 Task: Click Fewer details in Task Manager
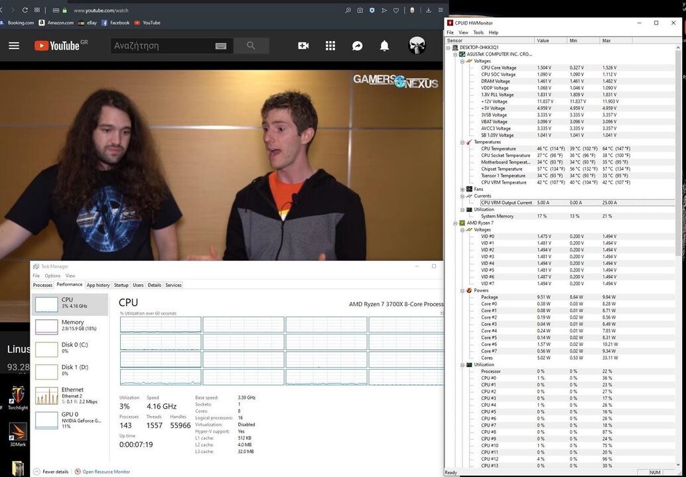tap(51, 472)
